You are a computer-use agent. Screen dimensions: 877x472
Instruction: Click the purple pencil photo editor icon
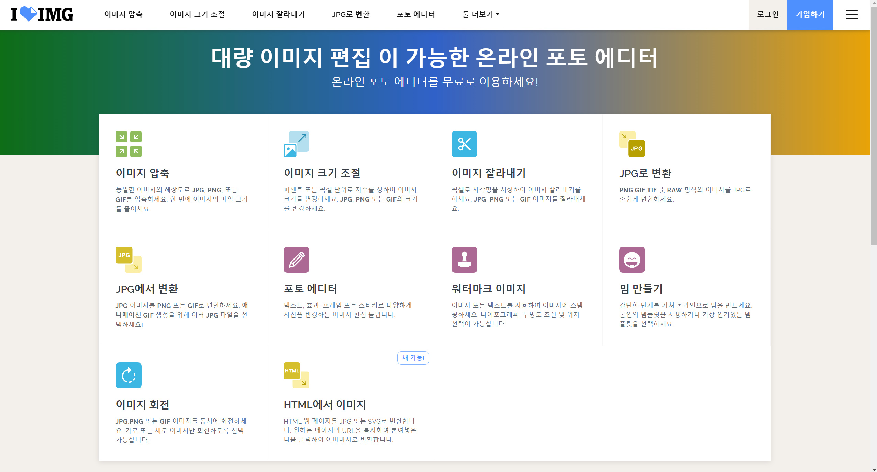point(296,260)
